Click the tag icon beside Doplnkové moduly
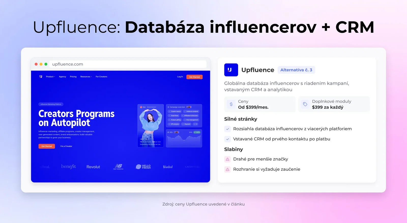The image size is (407, 223). click(305, 104)
